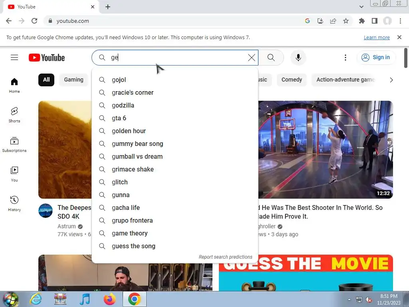409x307 pixels.
Task: Click Report search predictions link
Action: [x=225, y=257]
